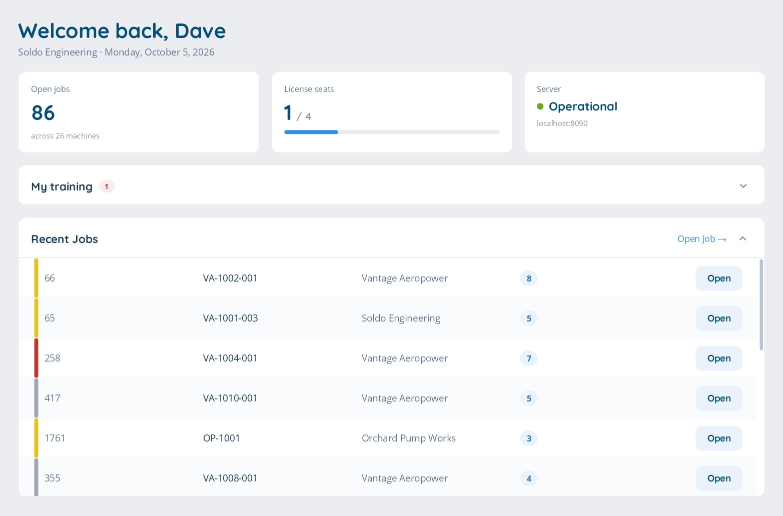Click the localhost:8090 server address
The width and height of the screenshot is (783, 516).
point(562,123)
